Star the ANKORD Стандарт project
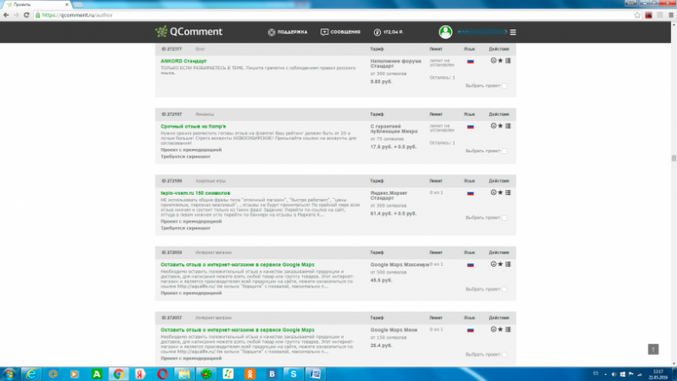Viewport: 677px width, 381px height. click(500, 61)
